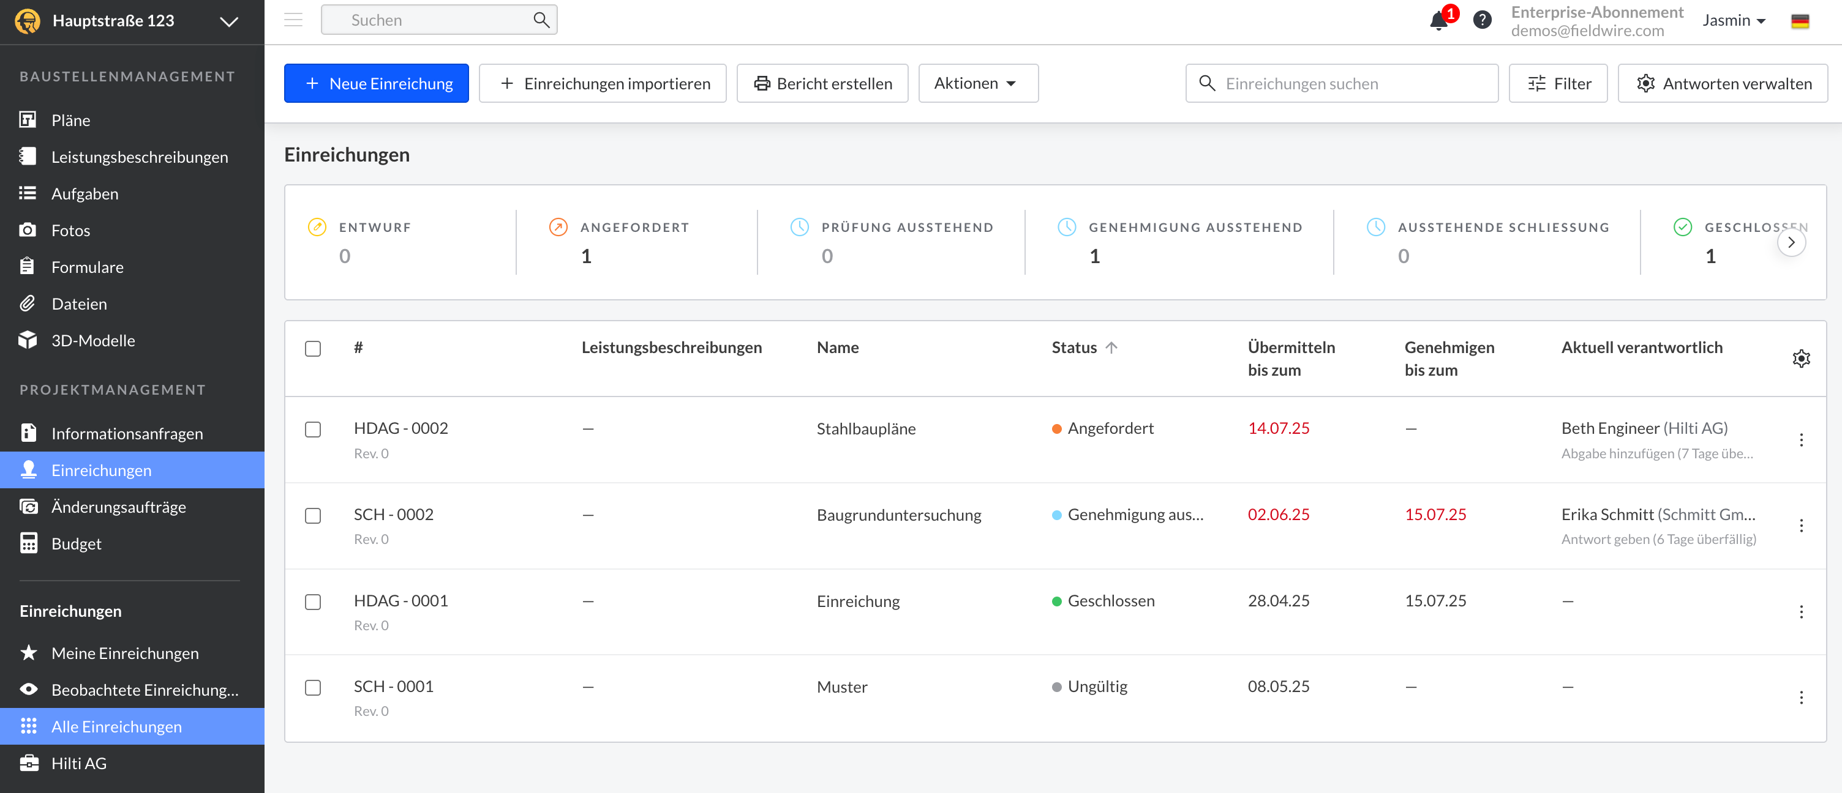Open the Stahlbaupläne submission
This screenshot has height=793, width=1842.
click(x=866, y=429)
